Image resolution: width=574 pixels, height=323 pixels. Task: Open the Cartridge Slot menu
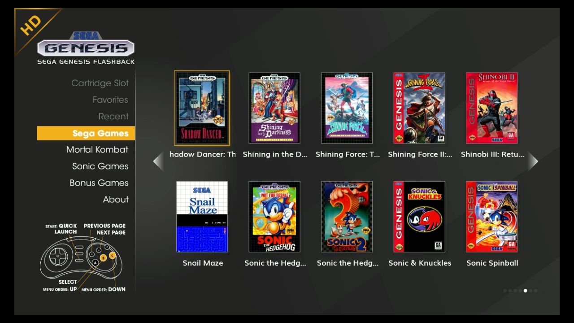pos(100,83)
